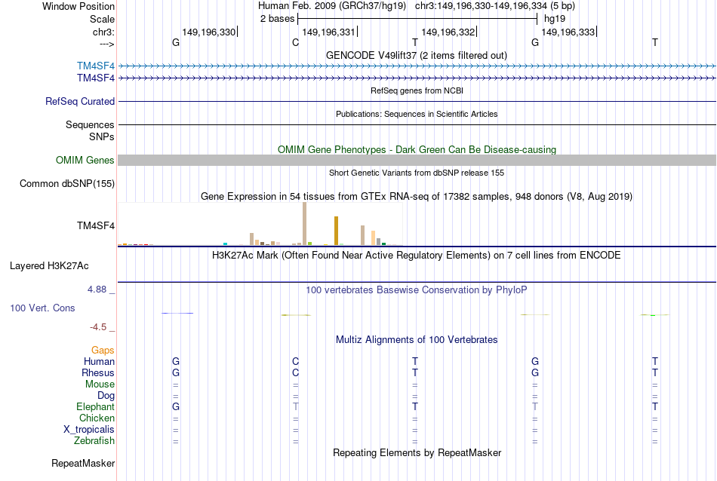Viewport: 717px width, 481px height.
Task: Open the 100 Vert. Cons track label
Action: pyautogui.click(x=42, y=308)
